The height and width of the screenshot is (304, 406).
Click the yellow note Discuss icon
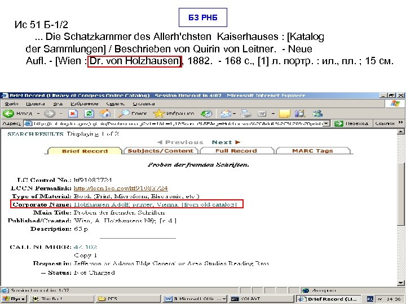[285, 113]
